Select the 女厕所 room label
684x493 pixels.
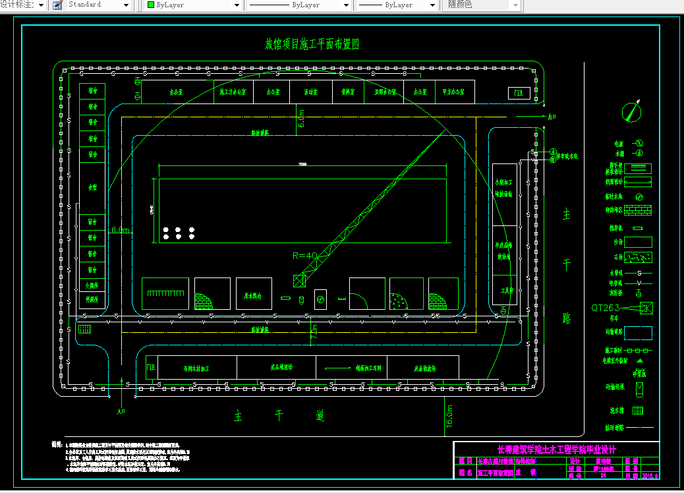(x=92, y=286)
